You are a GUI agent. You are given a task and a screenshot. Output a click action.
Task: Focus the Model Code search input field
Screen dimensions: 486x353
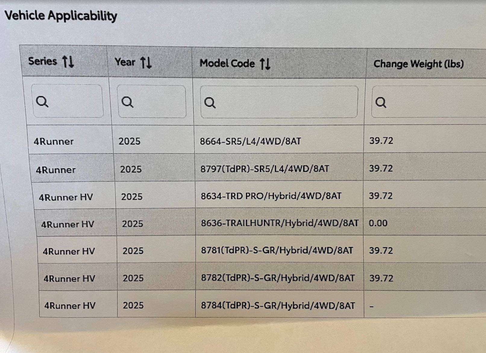pos(279,102)
